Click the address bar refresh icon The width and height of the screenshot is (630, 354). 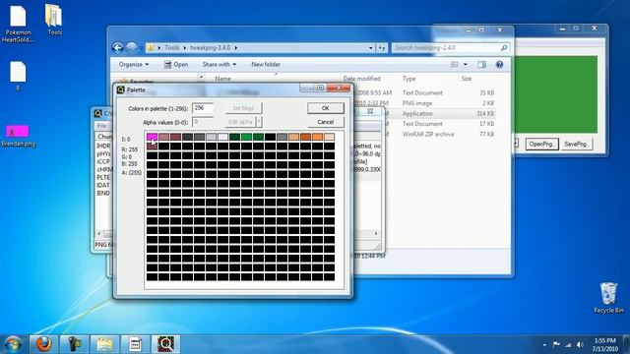click(x=381, y=48)
